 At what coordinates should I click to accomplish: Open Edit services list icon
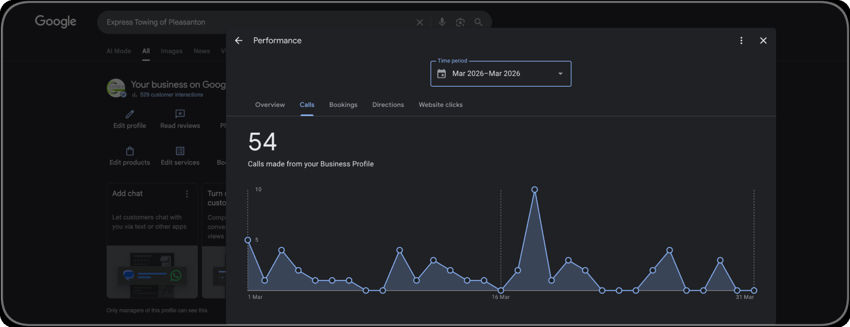click(x=180, y=151)
